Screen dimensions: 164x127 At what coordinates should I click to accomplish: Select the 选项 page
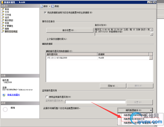[7, 18]
